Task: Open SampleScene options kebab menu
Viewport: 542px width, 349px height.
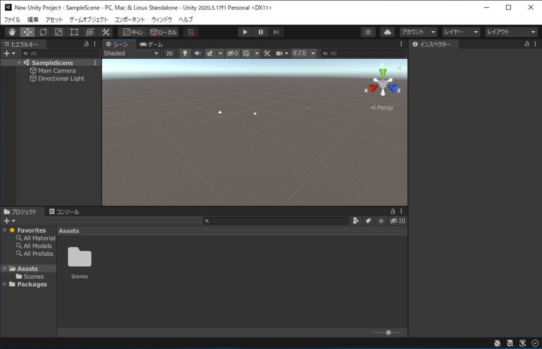Action: click(x=95, y=62)
